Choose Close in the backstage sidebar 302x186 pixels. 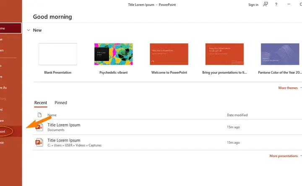coord(10,142)
